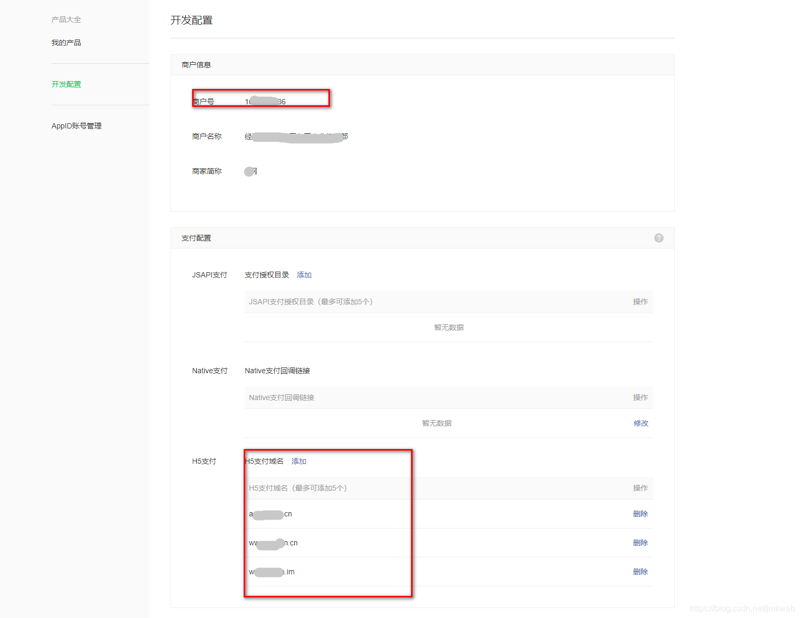800x618 pixels.
Task: Click the 操作 column header in the JSAPI table
Action: click(641, 302)
